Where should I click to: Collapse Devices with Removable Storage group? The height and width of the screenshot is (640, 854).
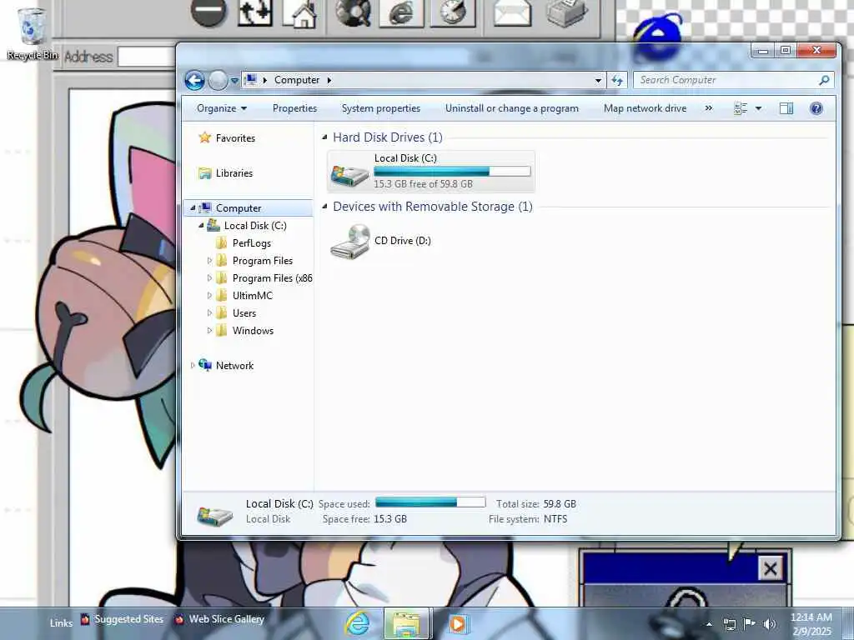[x=324, y=207]
